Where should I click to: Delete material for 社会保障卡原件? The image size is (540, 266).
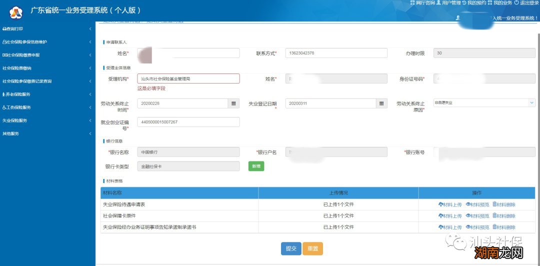point(504,216)
